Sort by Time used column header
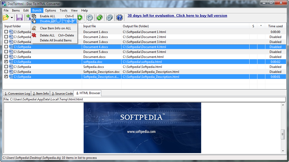Image resolution: width=289 pixels, height=162 pixels. [276, 26]
